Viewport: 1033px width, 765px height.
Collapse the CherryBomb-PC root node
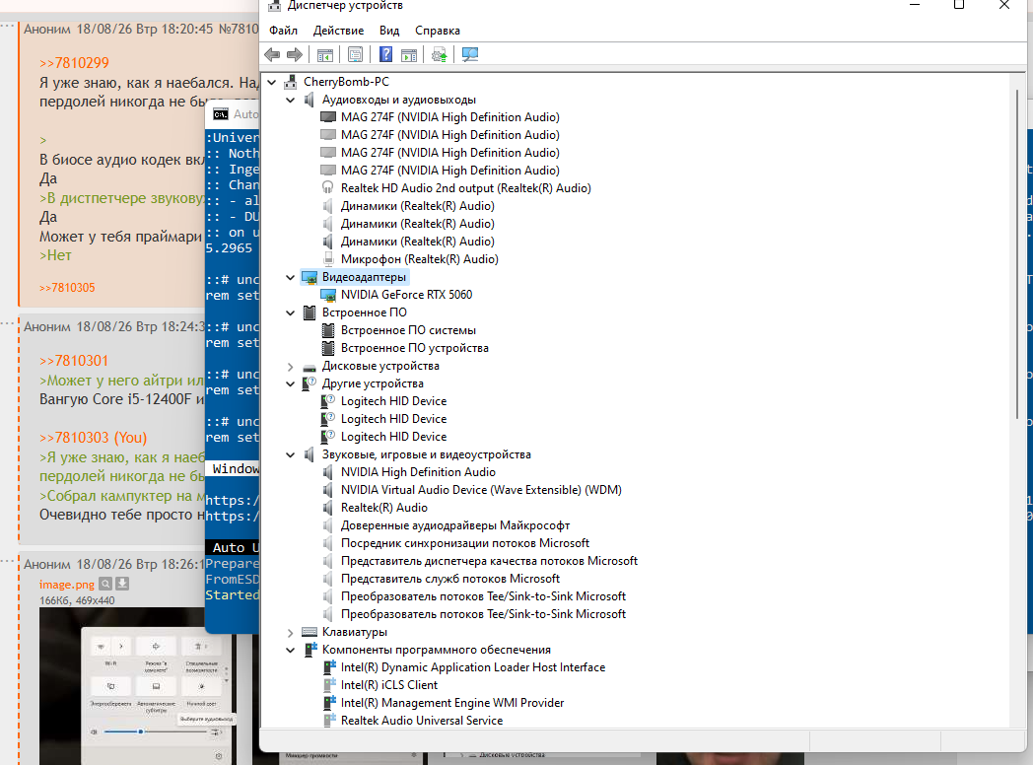(x=271, y=82)
